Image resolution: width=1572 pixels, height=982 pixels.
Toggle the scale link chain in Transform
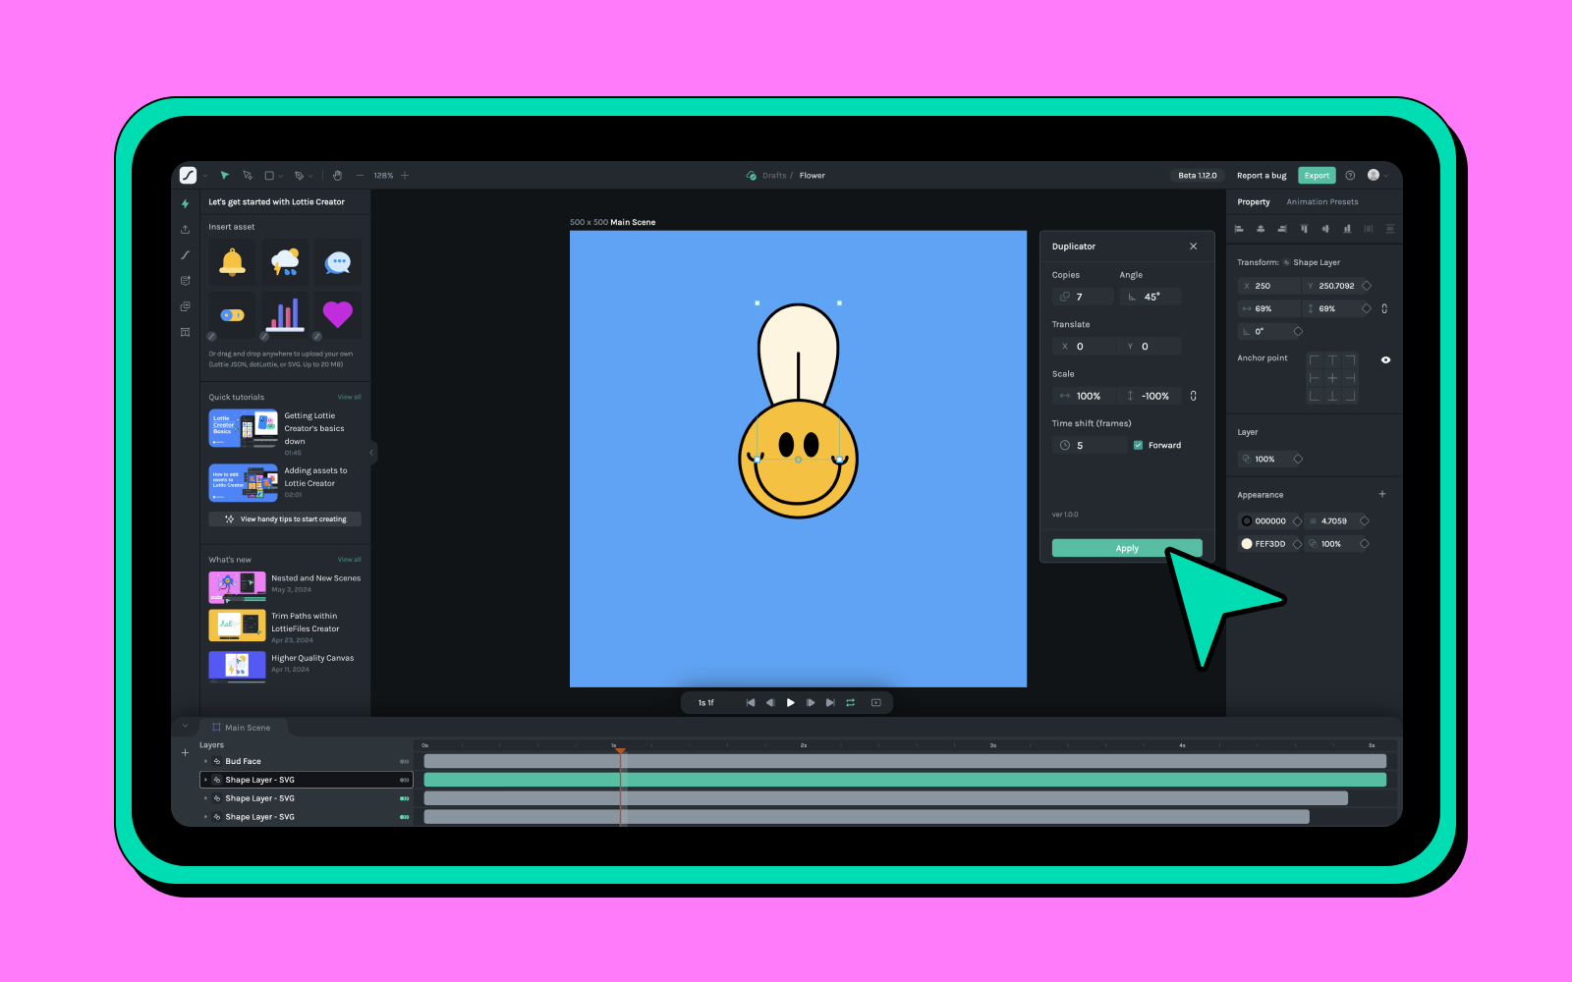click(1384, 308)
